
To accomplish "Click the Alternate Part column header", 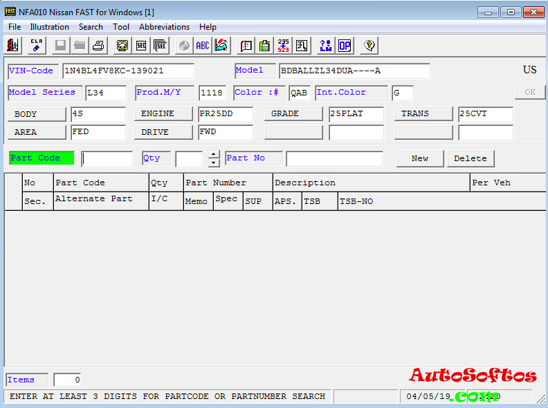I will [101, 201].
